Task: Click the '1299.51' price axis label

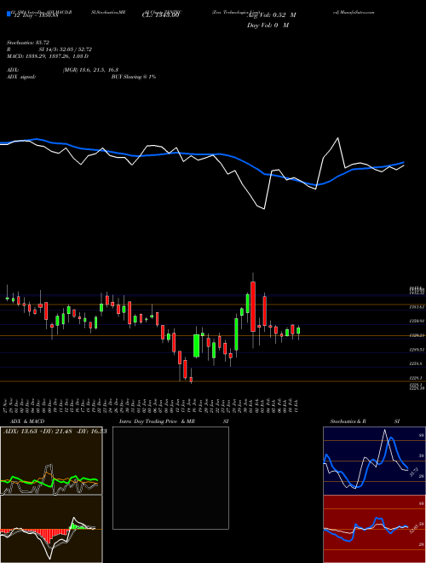Action: point(417,350)
